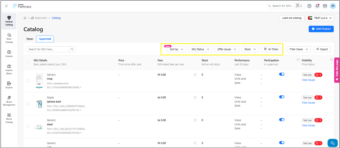Image resolution: width=340 pixels, height=148 pixels.
Task: Expand the Sort by dropdown
Action: point(177,49)
